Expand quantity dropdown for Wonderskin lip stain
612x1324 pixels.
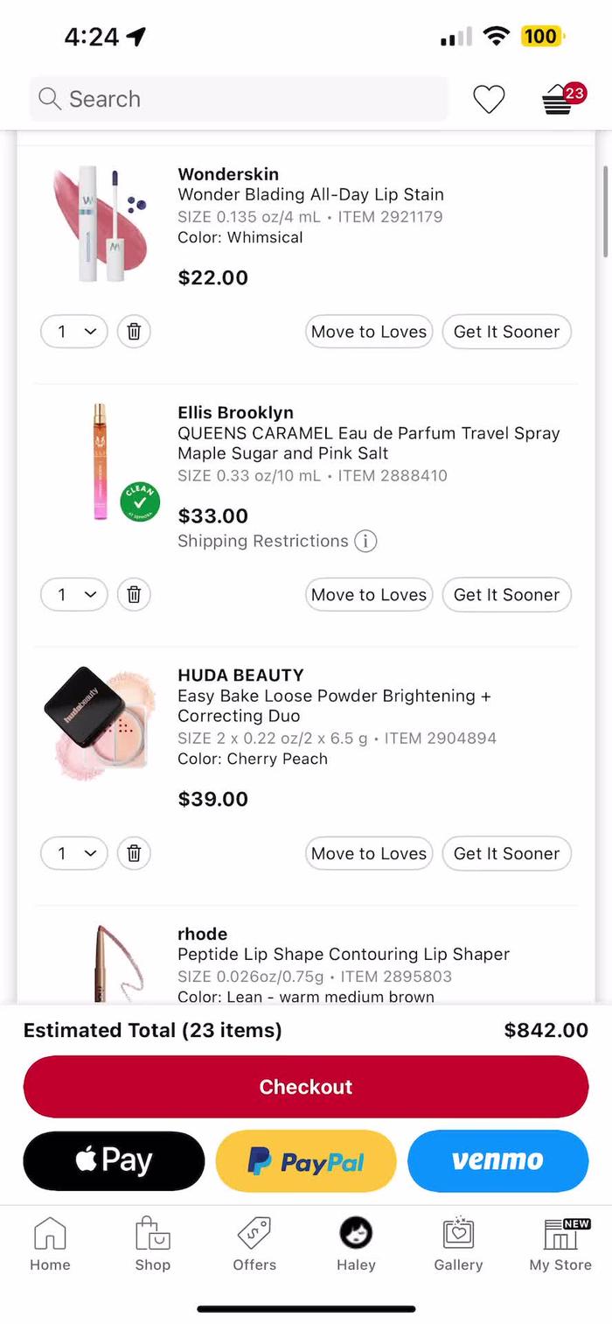pyautogui.click(x=74, y=332)
